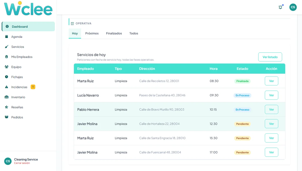Viewport: 302px width, 171px height.
Task: Click employee name Pablo Herrera
Action: click(x=88, y=109)
